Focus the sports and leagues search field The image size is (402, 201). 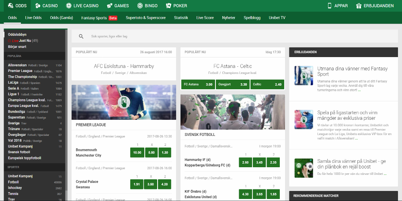[x=235, y=37]
